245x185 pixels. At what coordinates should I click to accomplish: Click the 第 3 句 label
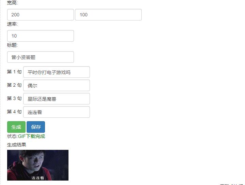pyautogui.click(x=14, y=98)
